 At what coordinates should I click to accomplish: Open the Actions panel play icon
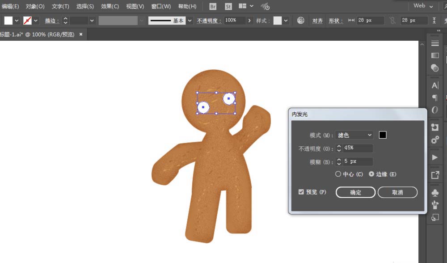(435, 157)
